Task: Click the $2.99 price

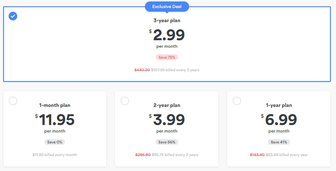Action: click(x=169, y=35)
